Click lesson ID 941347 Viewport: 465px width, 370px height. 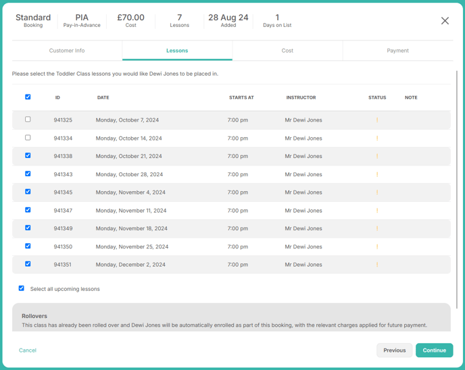(x=63, y=211)
